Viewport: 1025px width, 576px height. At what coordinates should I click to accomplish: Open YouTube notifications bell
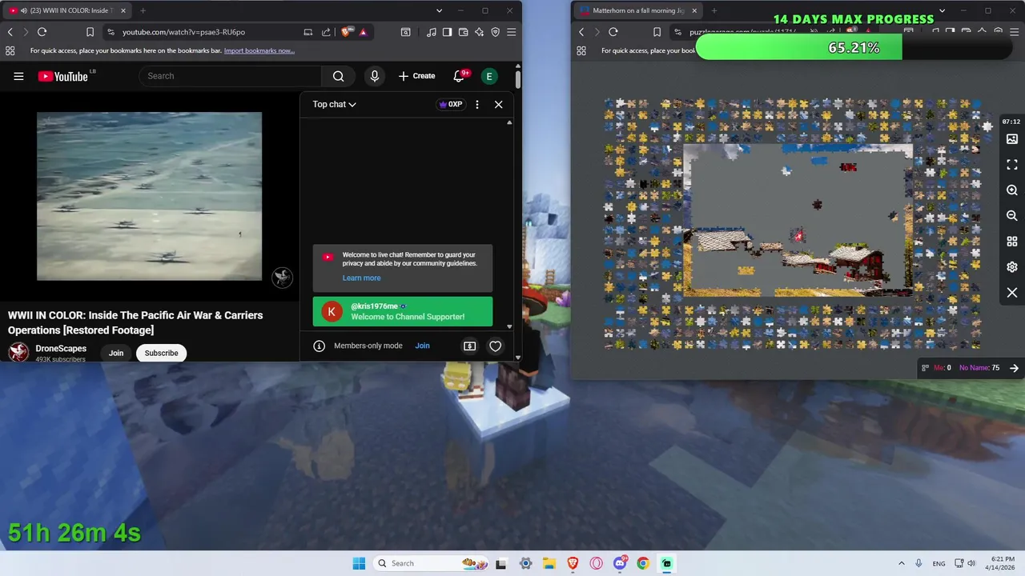[459, 76]
